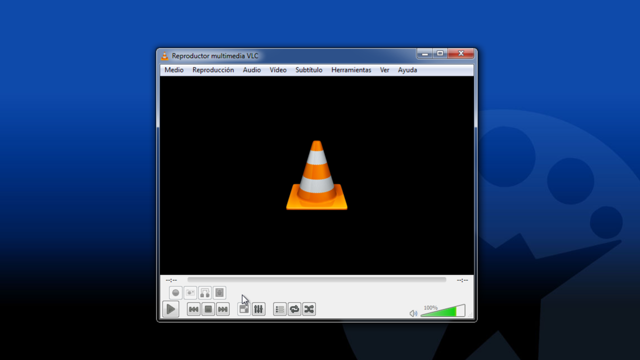The width and height of the screenshot is (640, 360).
Task: Open the Herramientas menu
Action: [x=351, y=70]
